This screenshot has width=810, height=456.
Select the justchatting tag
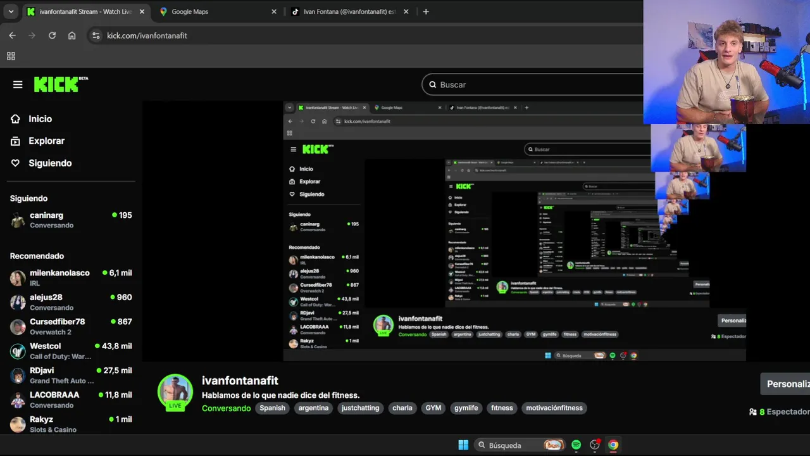click(x=360, y=408)
